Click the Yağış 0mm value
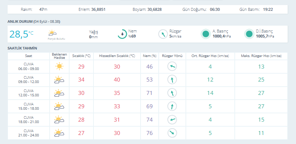296x144 pixels. click(x=93, y=37)
